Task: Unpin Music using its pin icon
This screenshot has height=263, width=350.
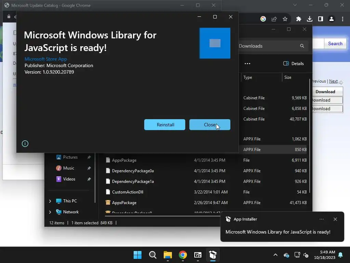Action: pos(89,168)
